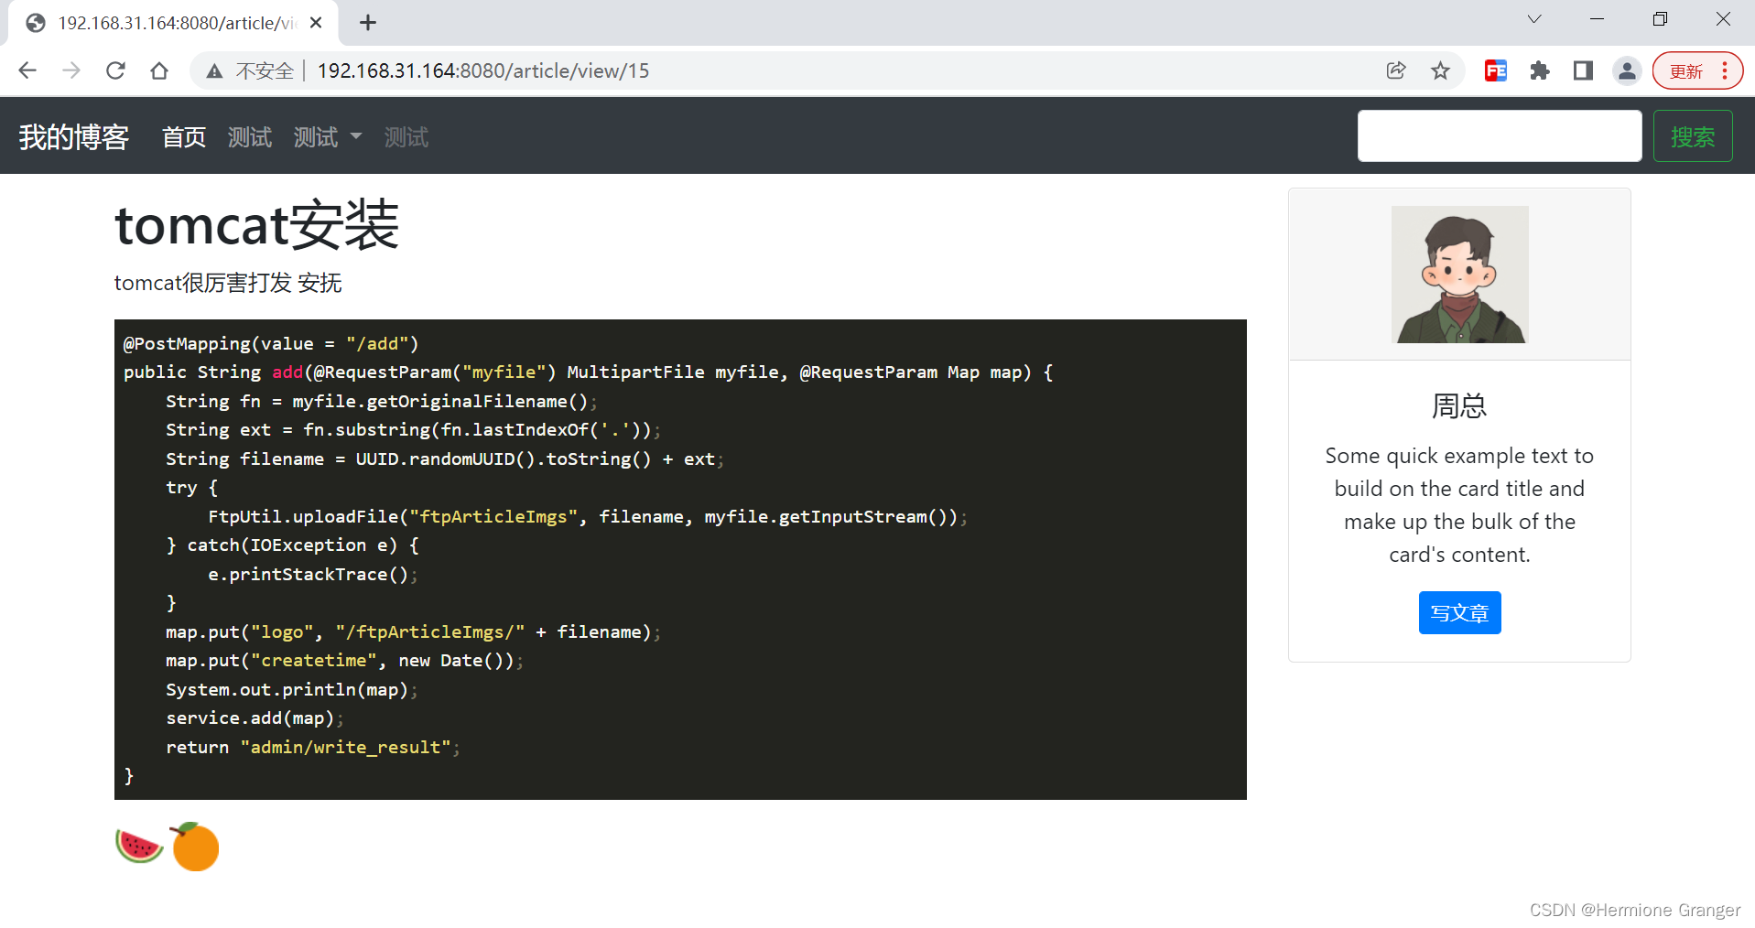Reload the current page

pos(115,70)
